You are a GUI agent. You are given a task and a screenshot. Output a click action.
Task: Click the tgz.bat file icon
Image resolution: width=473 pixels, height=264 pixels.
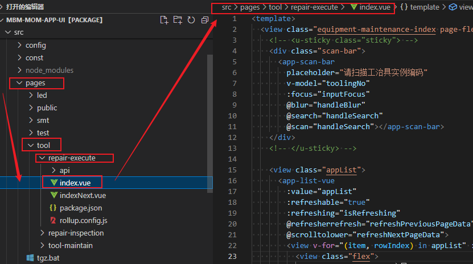[x=31, y=258]
